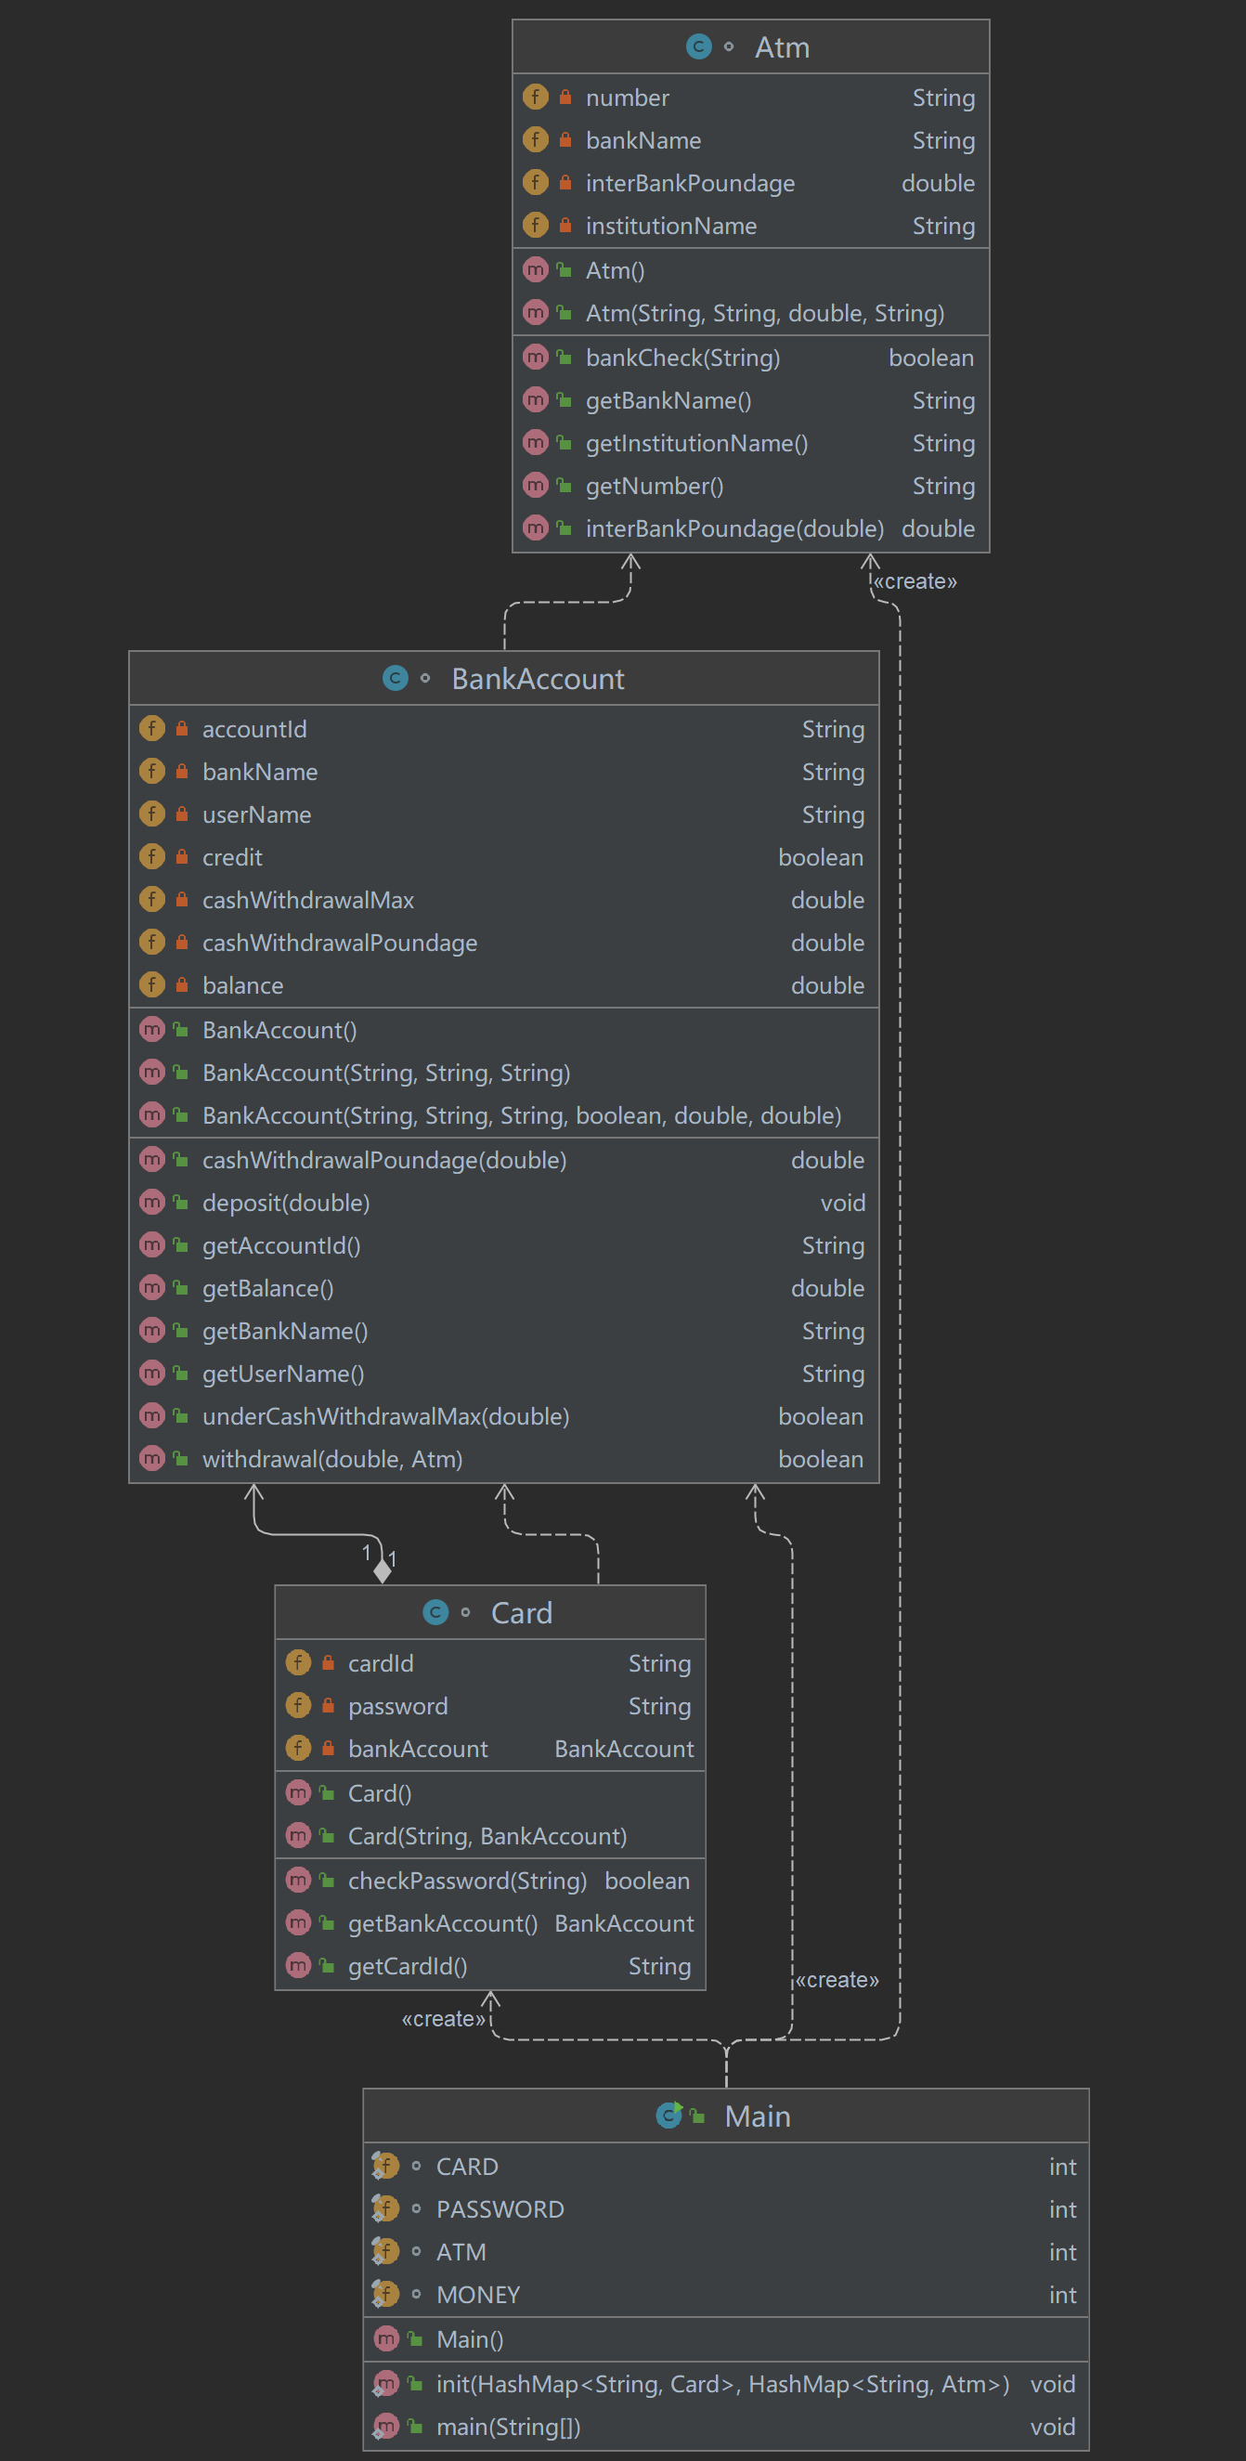Click 'Card(String, BankAccount)' constructor
The height and width of the screenshot is (2461, 1246).
pos(487,1836)
